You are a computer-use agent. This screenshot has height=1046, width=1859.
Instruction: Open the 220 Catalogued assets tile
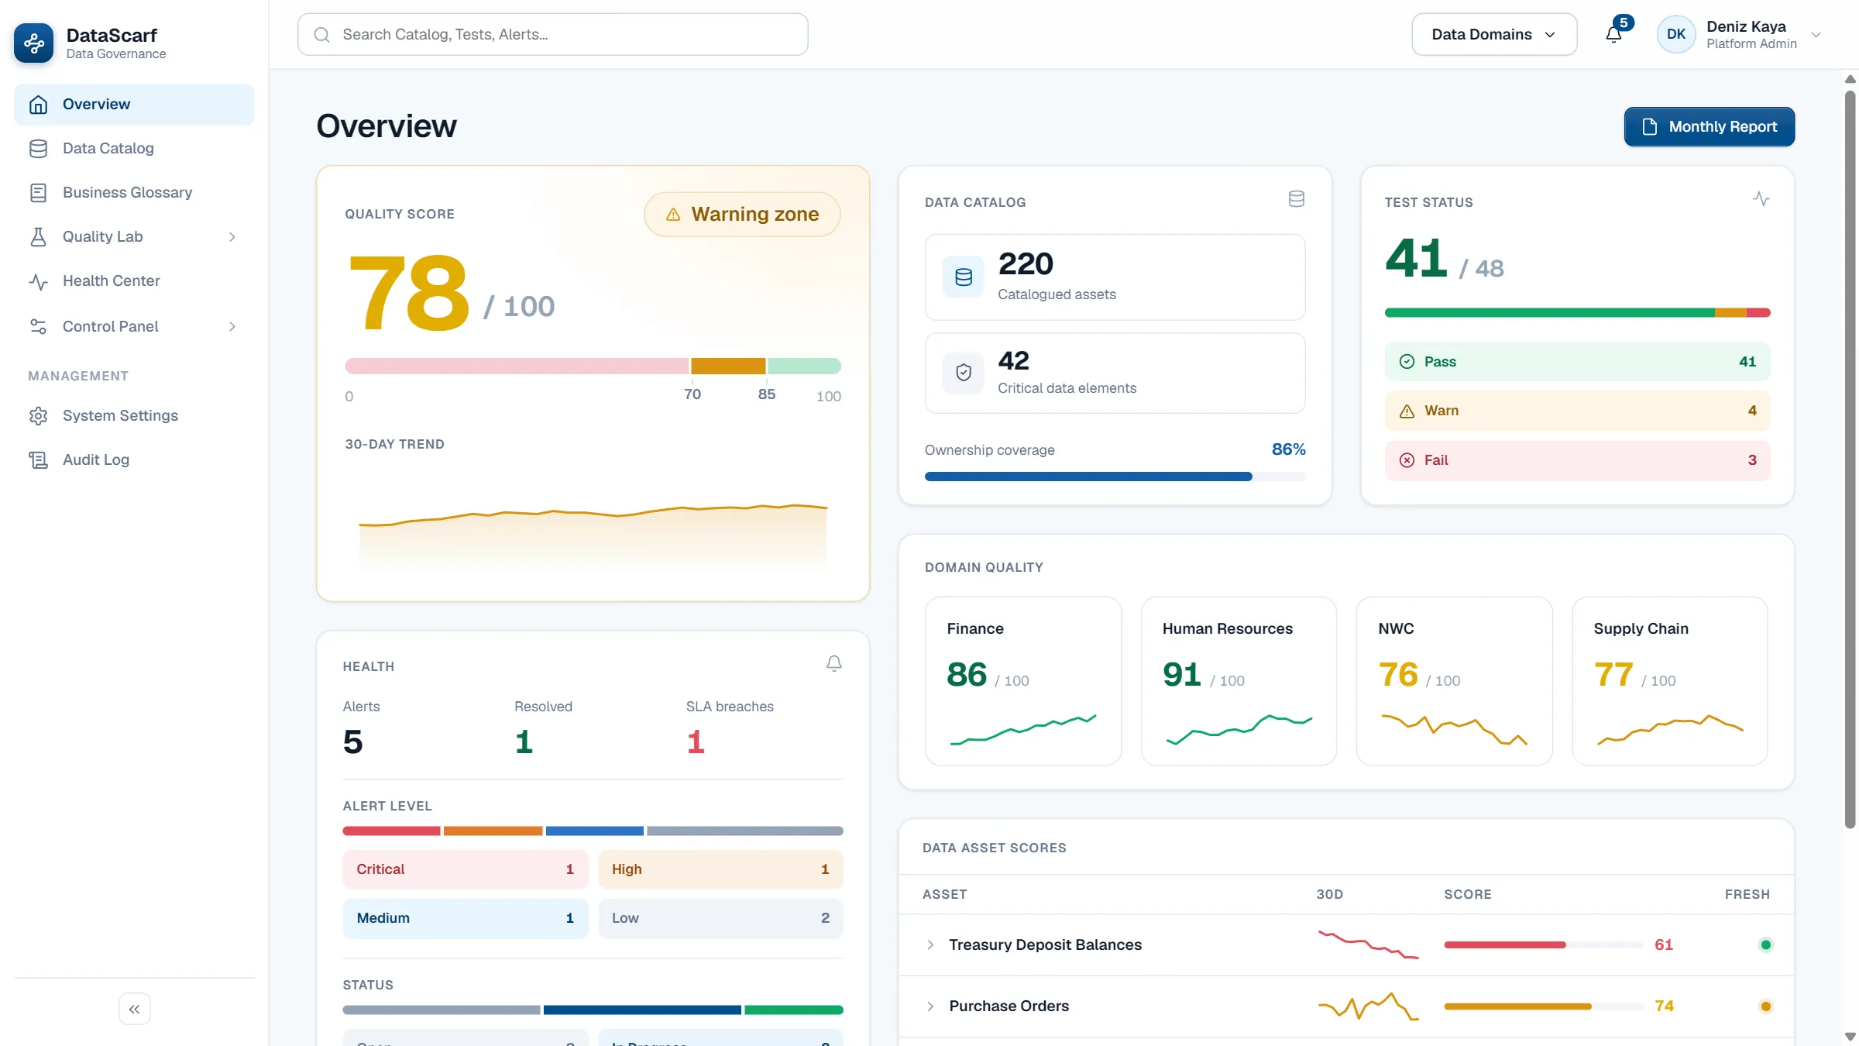tap(1115, 277)
